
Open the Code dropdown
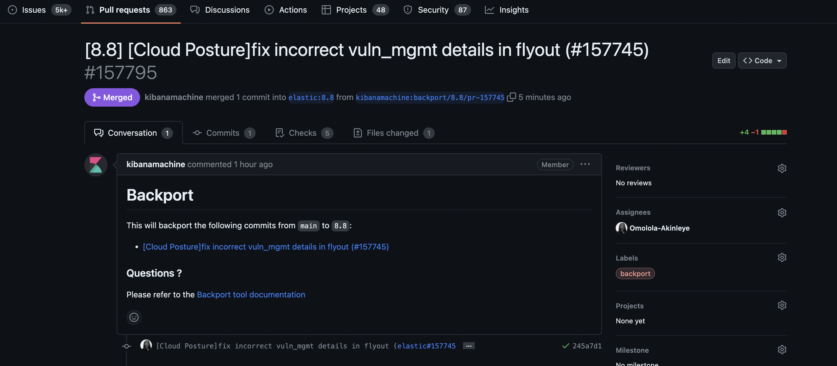762,60
